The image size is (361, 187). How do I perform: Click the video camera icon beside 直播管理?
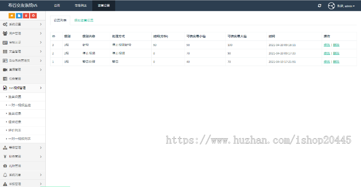5,70
